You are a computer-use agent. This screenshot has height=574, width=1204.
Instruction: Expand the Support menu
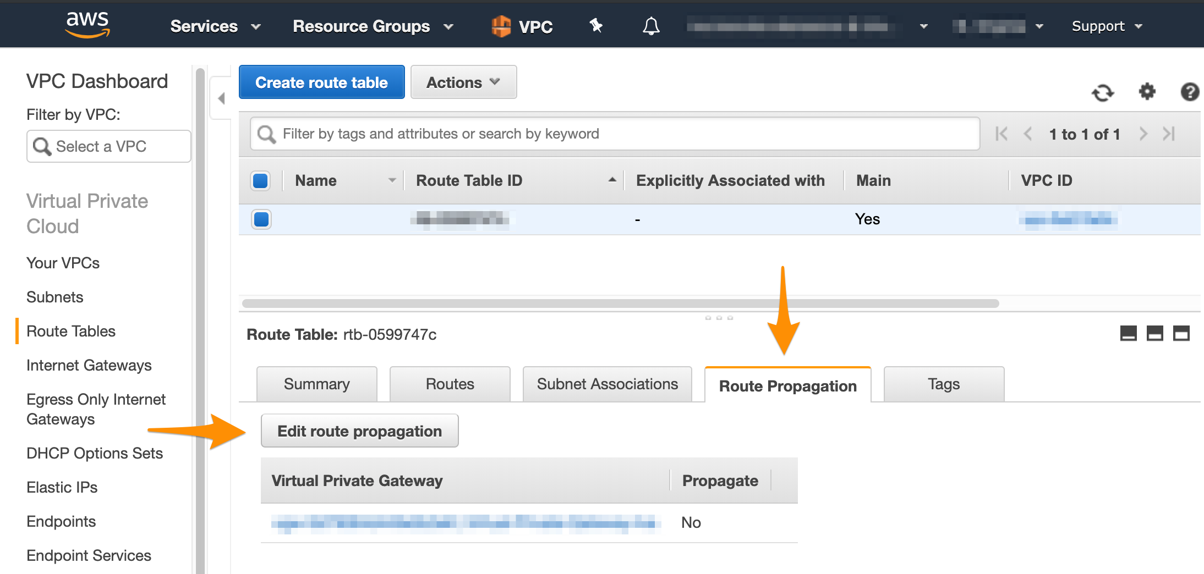(1107, 26)
